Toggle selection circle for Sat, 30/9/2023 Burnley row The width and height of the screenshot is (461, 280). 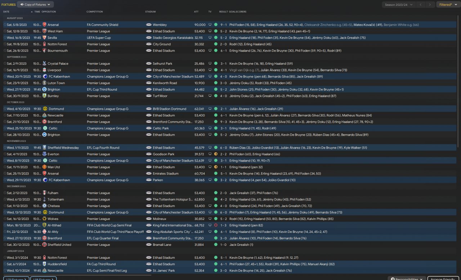click(x=5, y=96)
